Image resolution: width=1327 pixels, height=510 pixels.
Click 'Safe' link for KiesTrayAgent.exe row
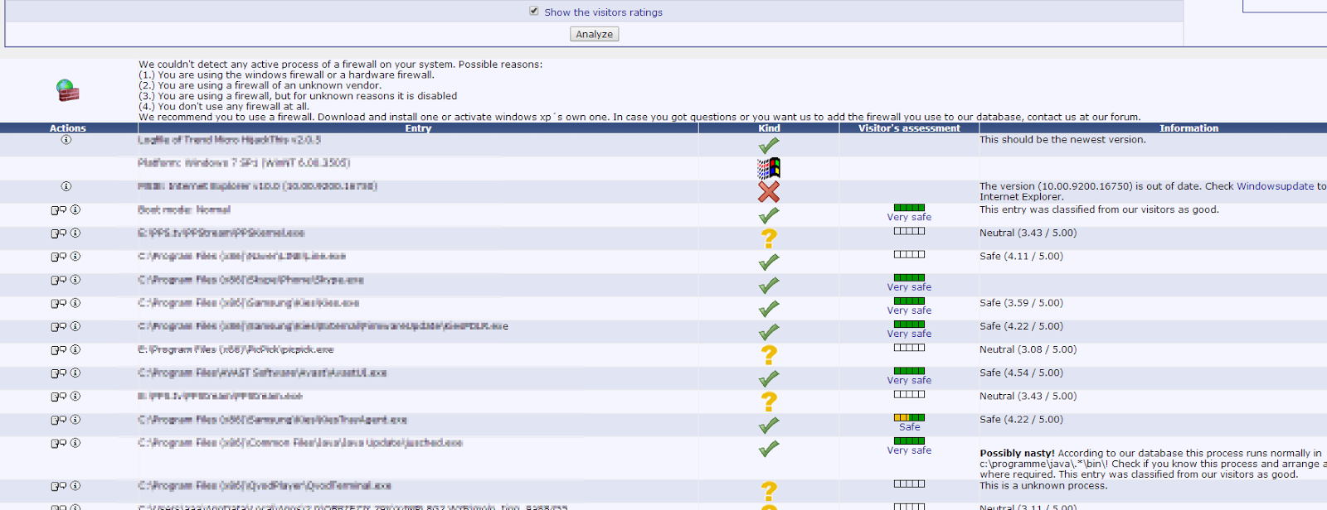click(x=909, y=427)
